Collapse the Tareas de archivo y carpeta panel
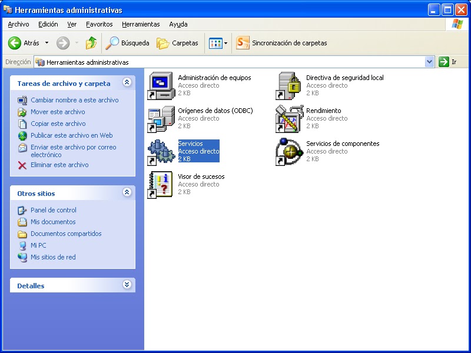The image size is (471, 353). click(127, 83)
